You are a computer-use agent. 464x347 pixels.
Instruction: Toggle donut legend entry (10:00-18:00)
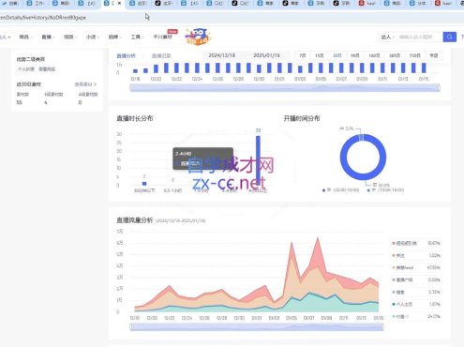point(385,190)
